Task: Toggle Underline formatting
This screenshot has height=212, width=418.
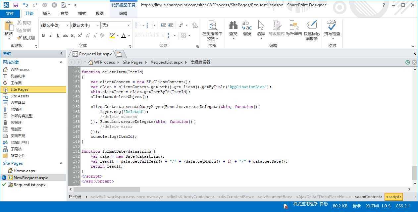Action: click(x=58, y=35)
